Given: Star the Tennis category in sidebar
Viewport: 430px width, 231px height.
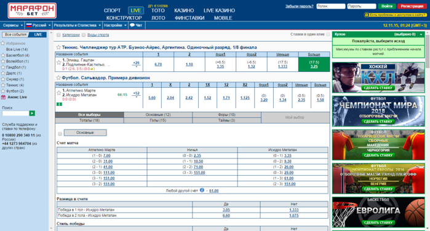Looking at the screenshot, I should click(x=3, y=85).
